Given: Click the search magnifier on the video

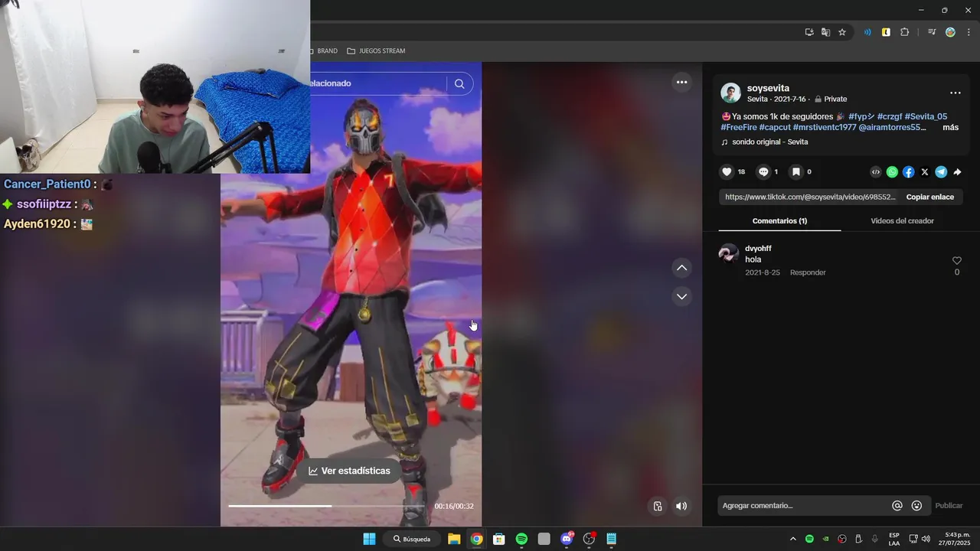Looking at the screenshot, I should point(459,83).
